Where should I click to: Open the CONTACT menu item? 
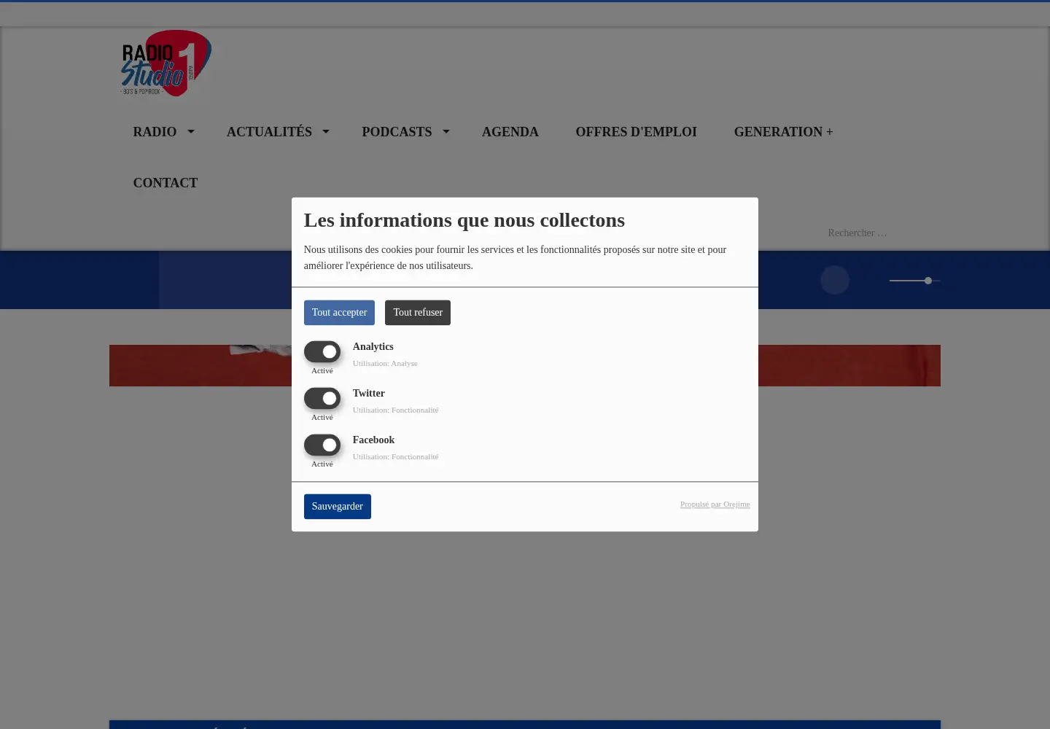(x=166, y=183)
